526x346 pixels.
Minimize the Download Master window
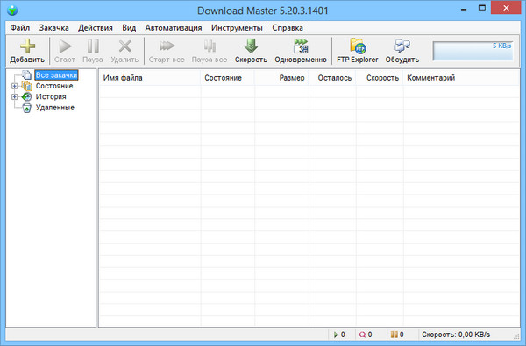click(x=464, y=9)
